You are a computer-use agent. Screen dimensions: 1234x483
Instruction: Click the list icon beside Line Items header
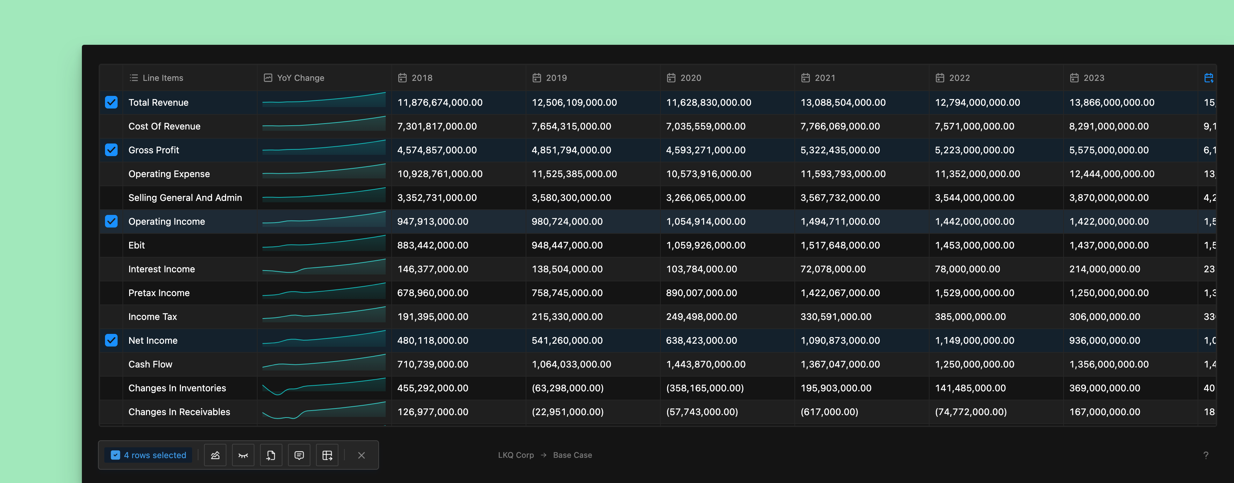pyautogui.click(x=133, y=77)
